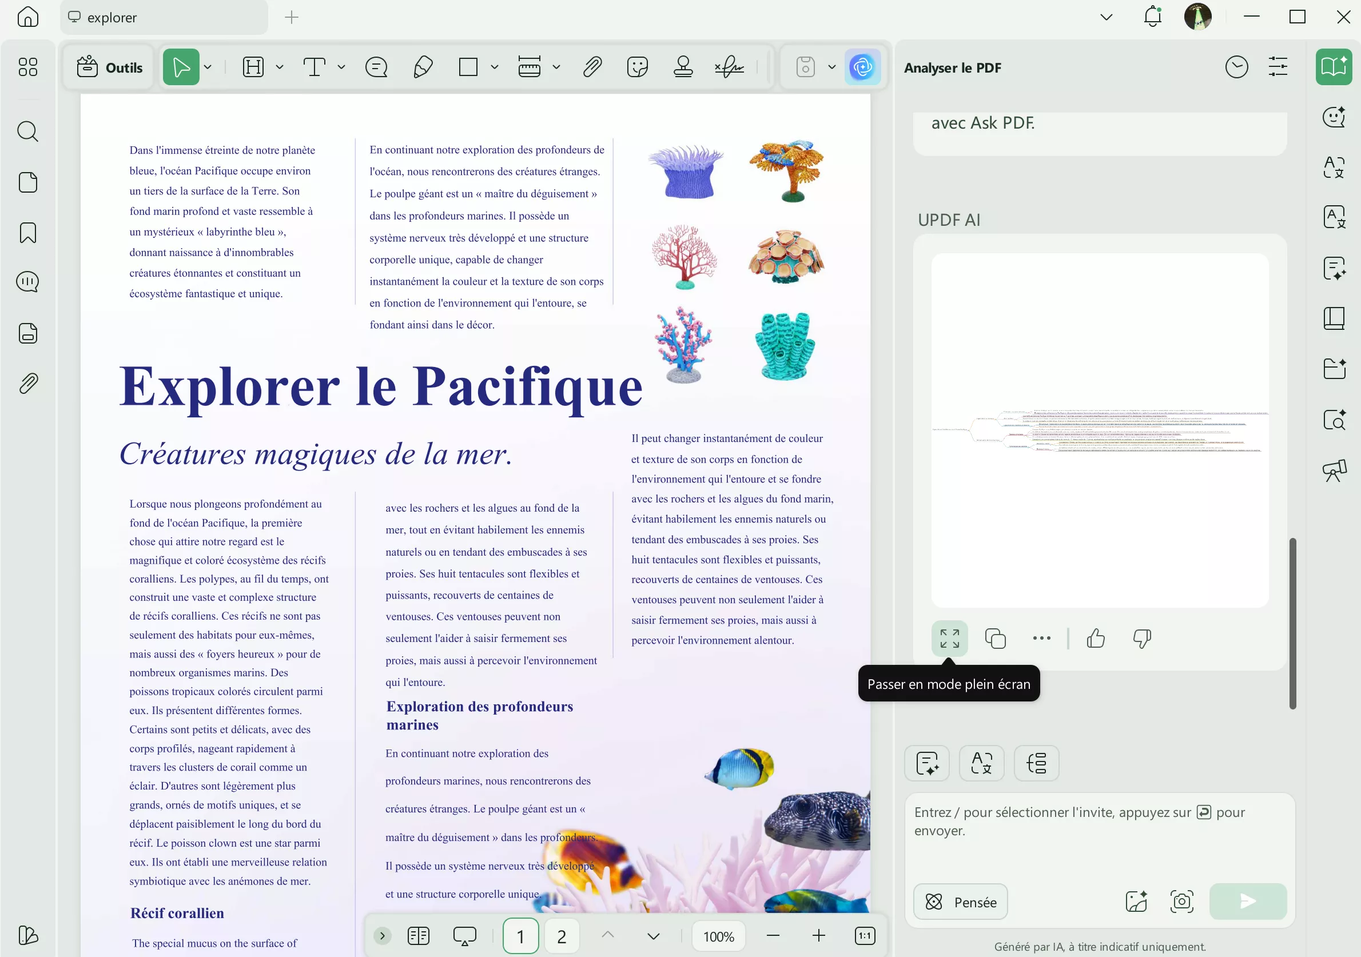
Task: Click the signature tool icon
Action: click(729, 67)
